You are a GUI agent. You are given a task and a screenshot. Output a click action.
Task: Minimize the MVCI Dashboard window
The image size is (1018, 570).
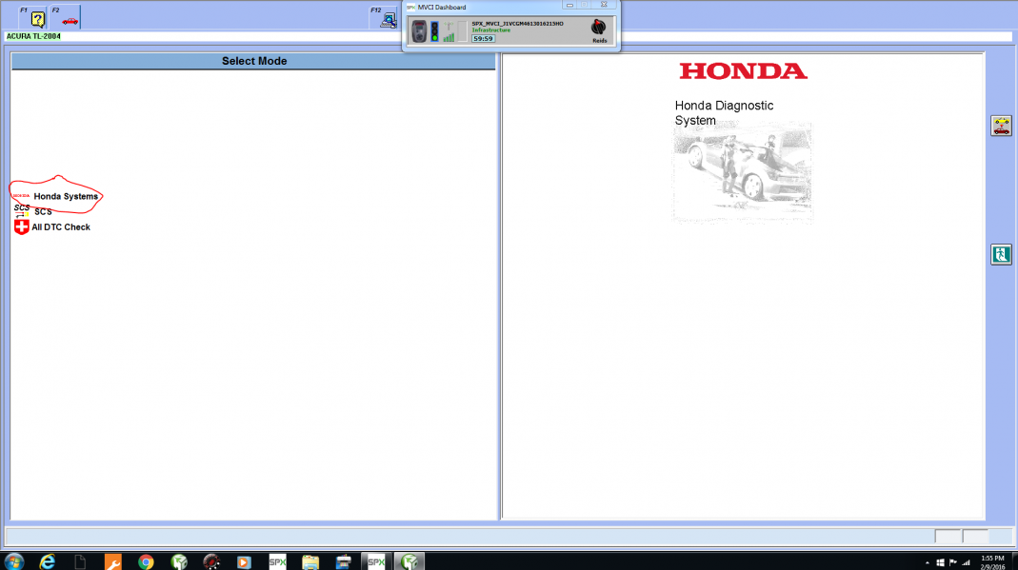[569, 5]
